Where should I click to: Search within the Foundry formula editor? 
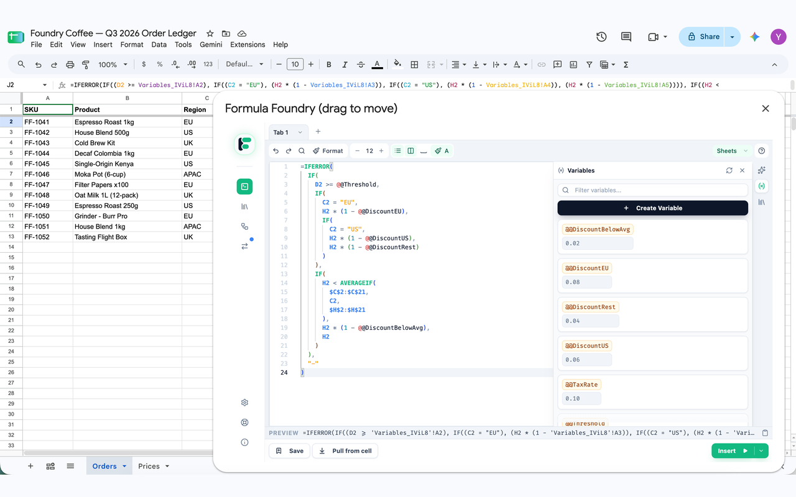point(302,151)
